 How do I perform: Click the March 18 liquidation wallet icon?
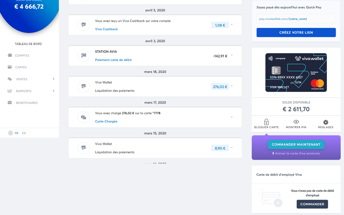click(84, 86)
